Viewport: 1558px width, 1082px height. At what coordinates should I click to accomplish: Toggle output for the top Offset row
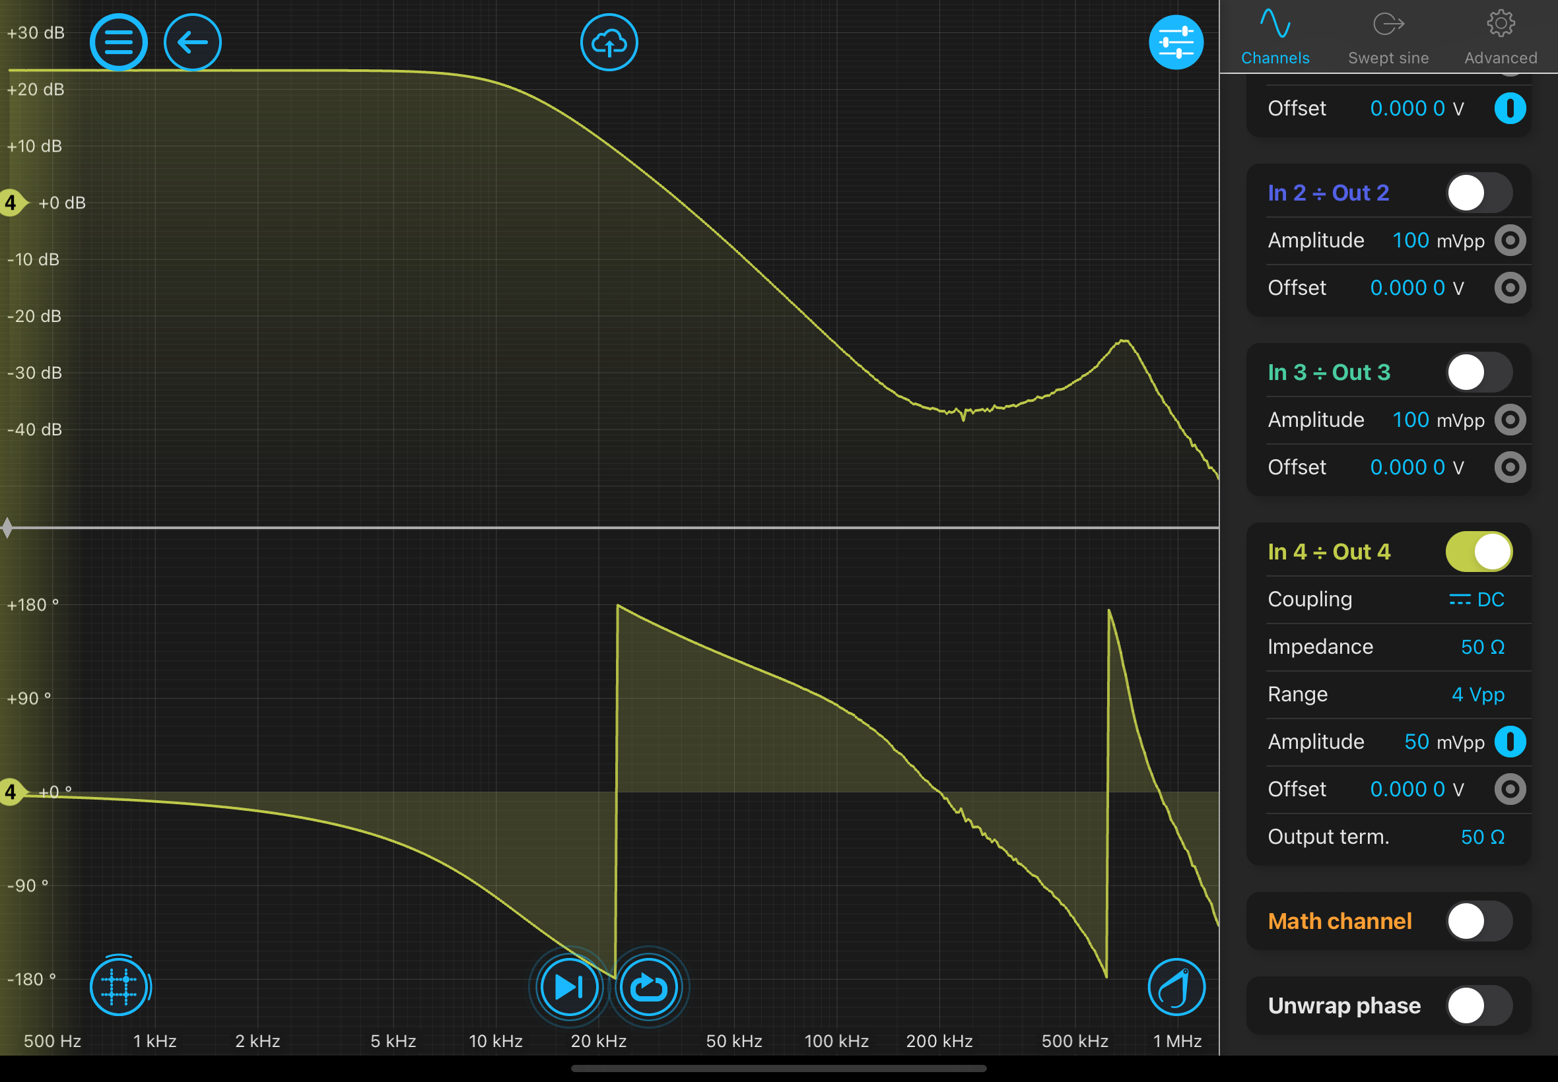[x=1510, y=108]
